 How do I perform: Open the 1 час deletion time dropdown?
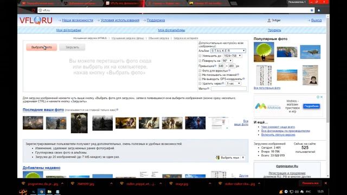click(x=233, y=83)
